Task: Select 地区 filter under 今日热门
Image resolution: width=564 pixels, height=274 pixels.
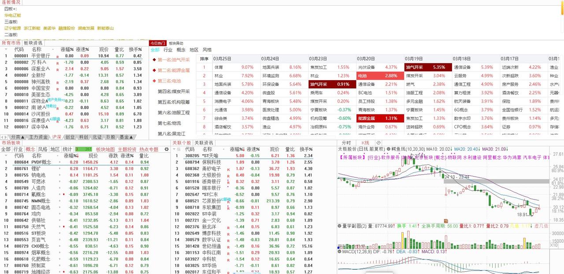Action: tap(194, 50)
